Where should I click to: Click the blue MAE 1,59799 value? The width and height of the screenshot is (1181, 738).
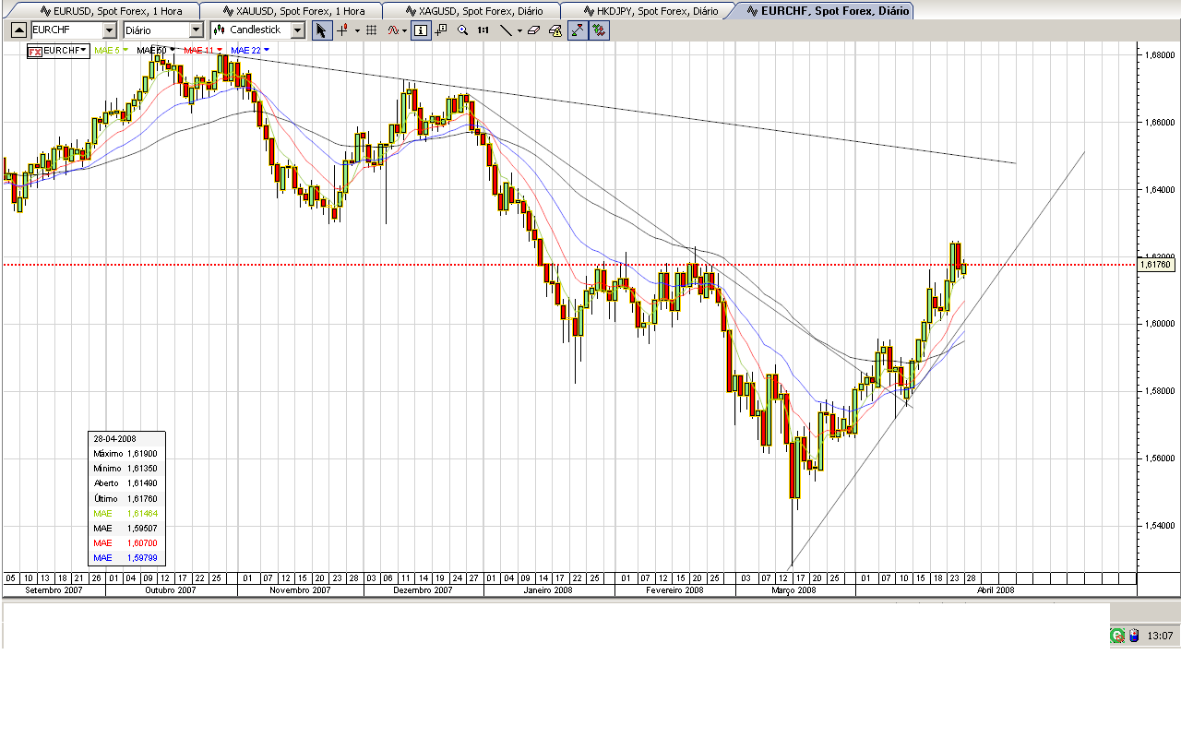tap(142, 558)
